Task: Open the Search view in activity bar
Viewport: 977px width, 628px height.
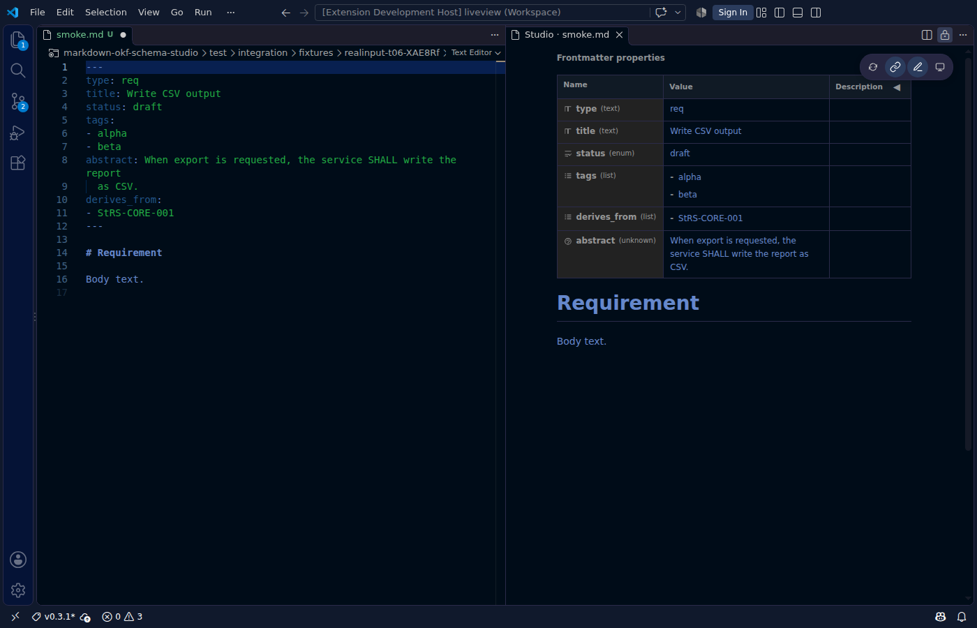Action: (18, 70)
